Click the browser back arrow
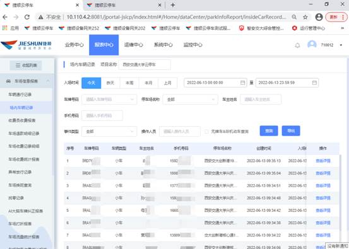 [5, 17]
